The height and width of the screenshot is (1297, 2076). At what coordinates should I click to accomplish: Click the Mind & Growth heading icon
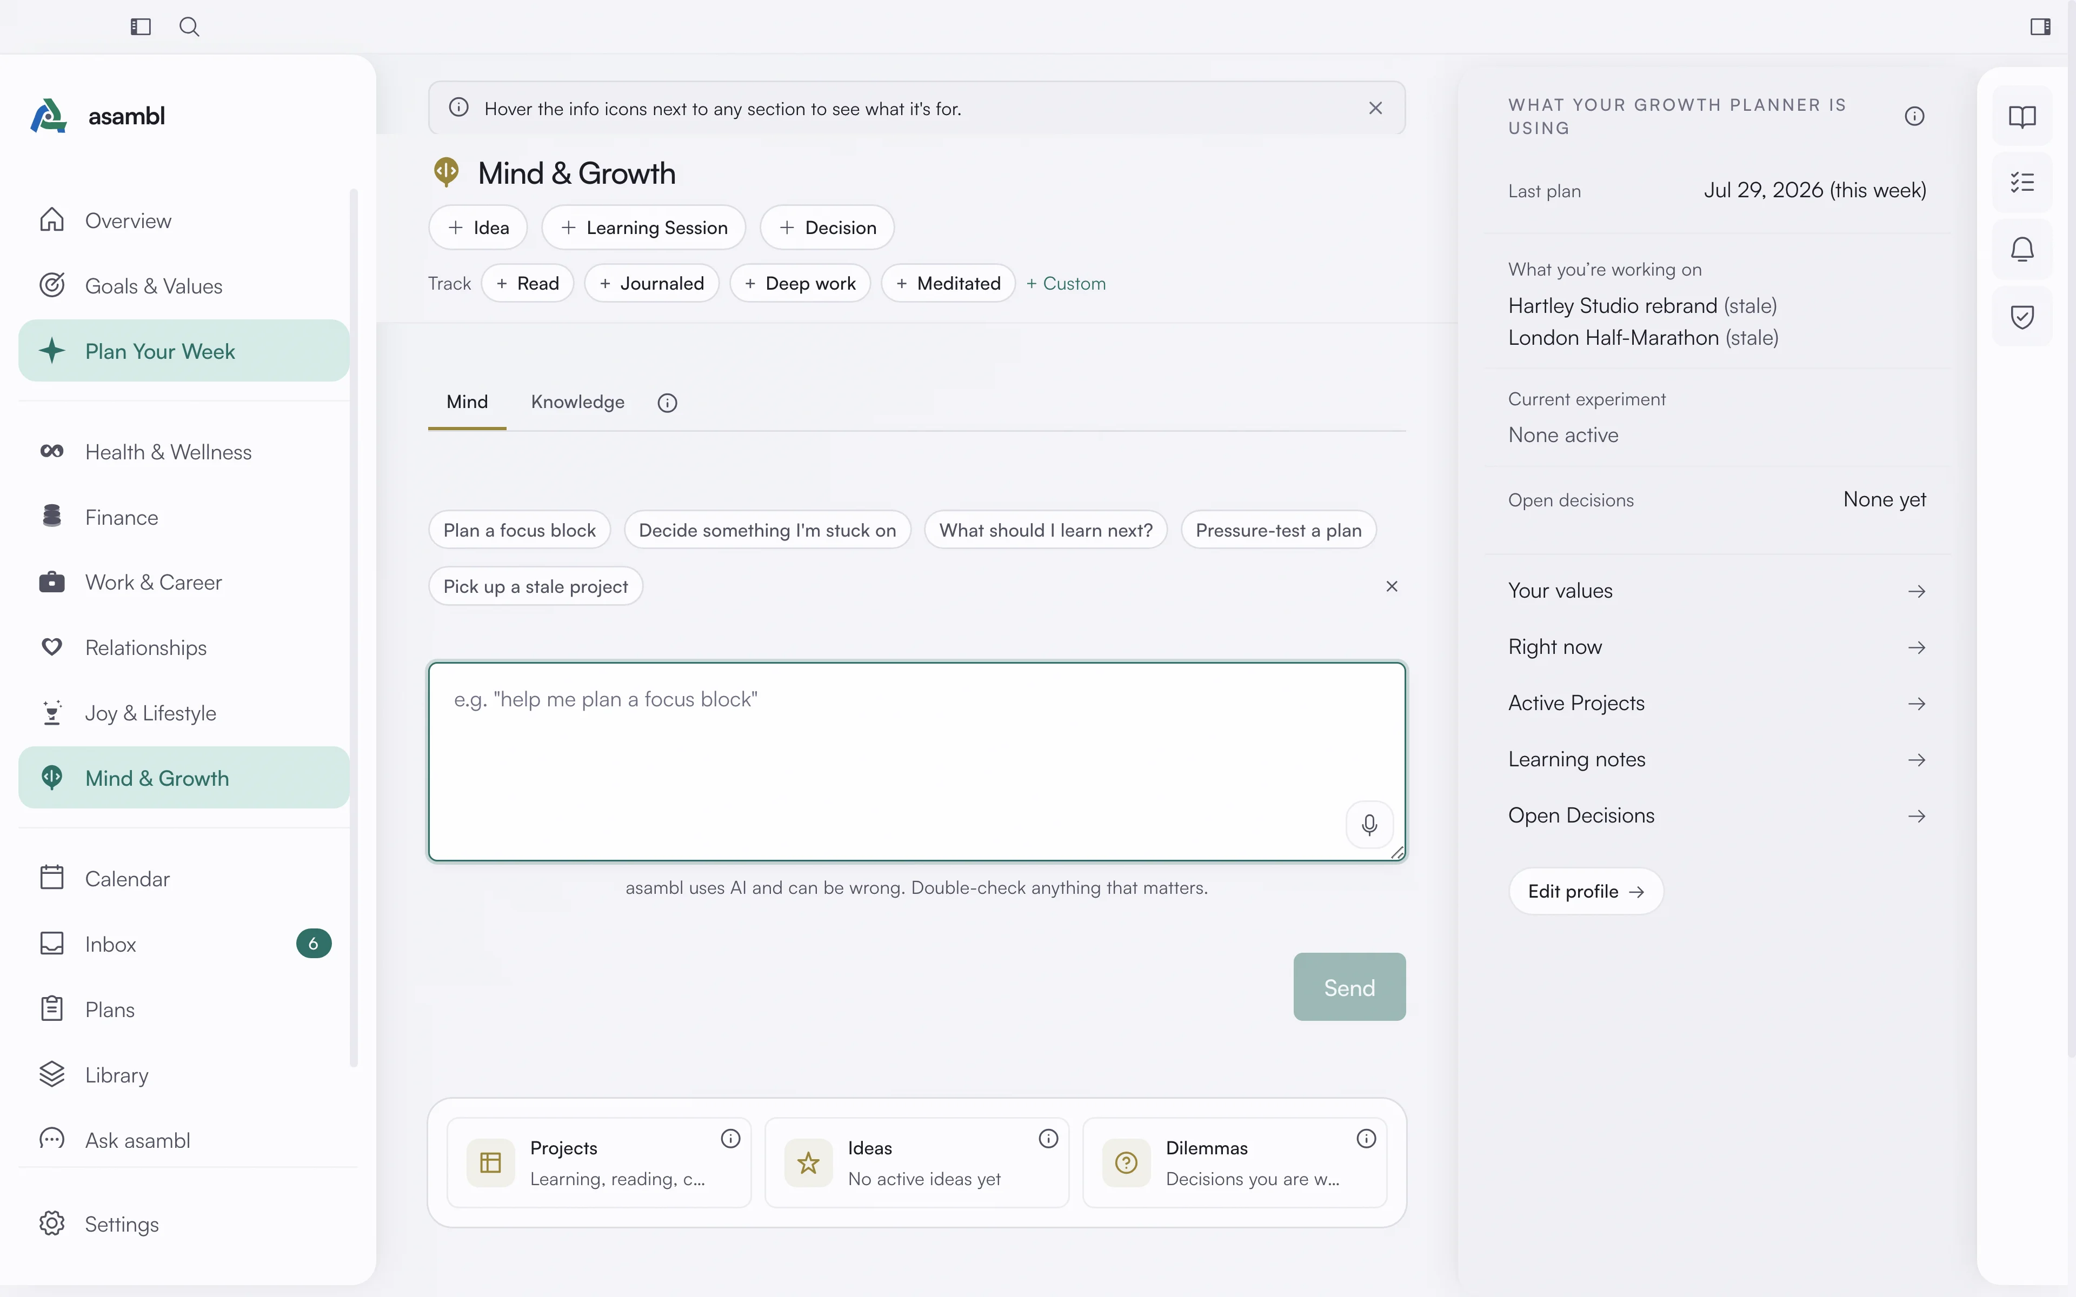pyautogui.click(x=446, y=172)
